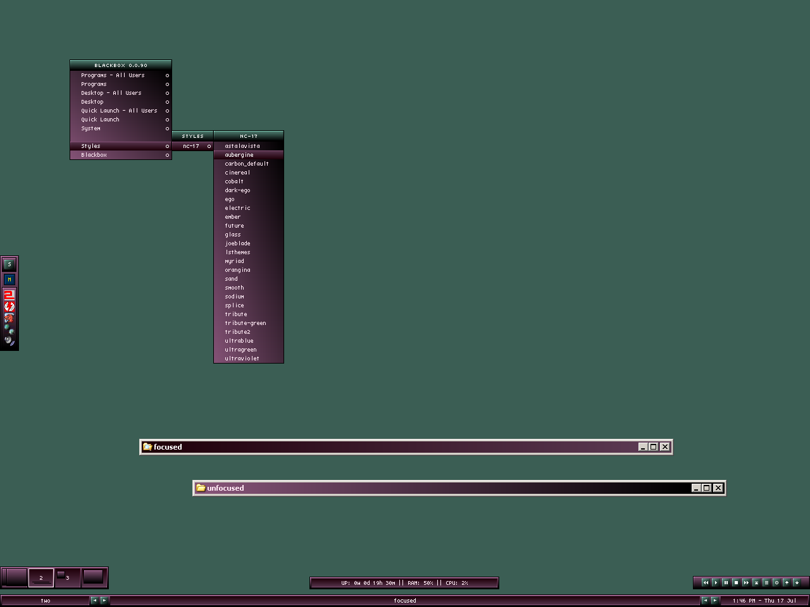The width and height of the screenshot is (810, 607).
Task: Click the red '2' icon in side dock
Action: point(9,295)
